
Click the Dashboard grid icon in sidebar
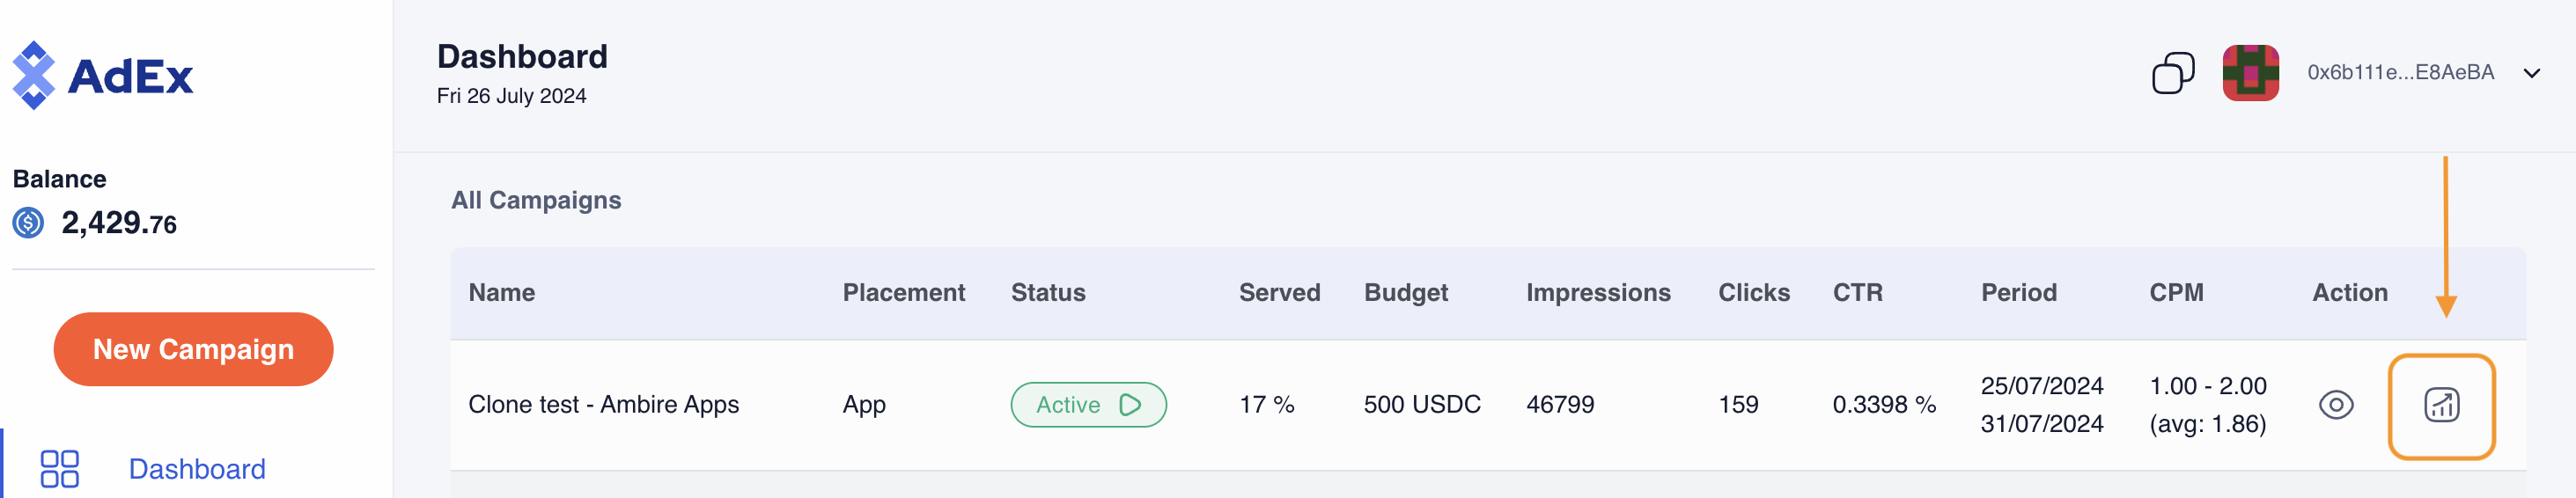(59, 468)
